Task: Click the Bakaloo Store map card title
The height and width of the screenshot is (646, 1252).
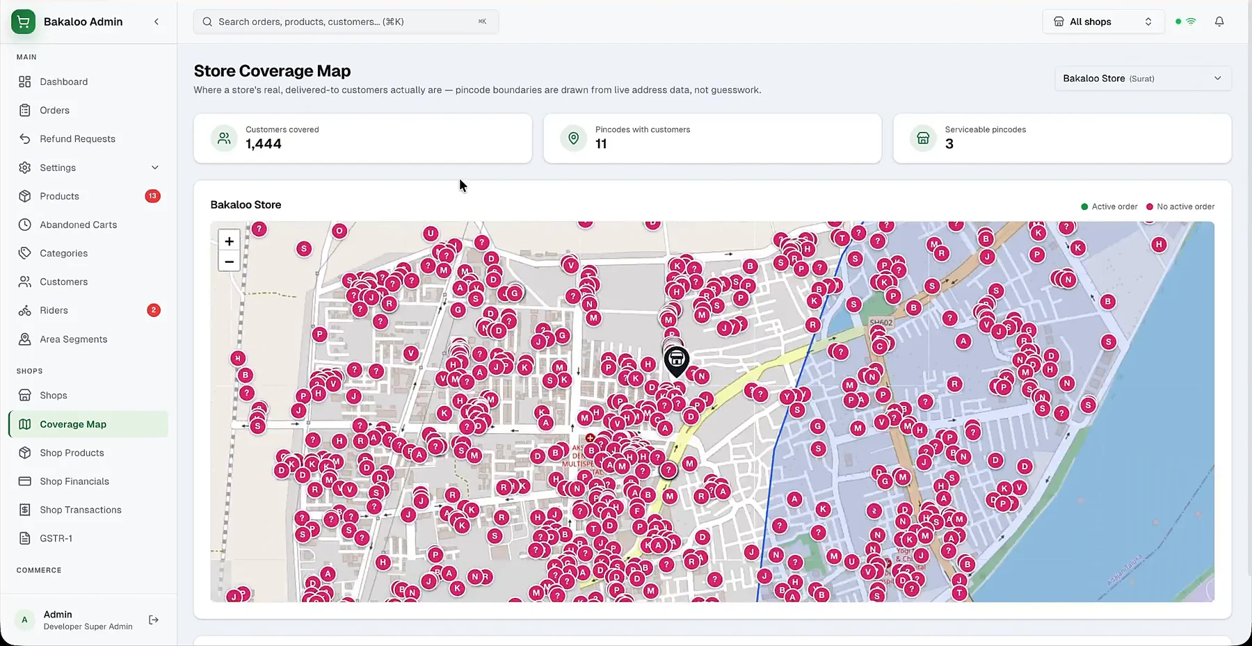Action: 246,204
